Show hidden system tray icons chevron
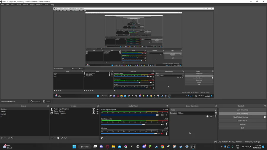 click(x=222, y=147)
